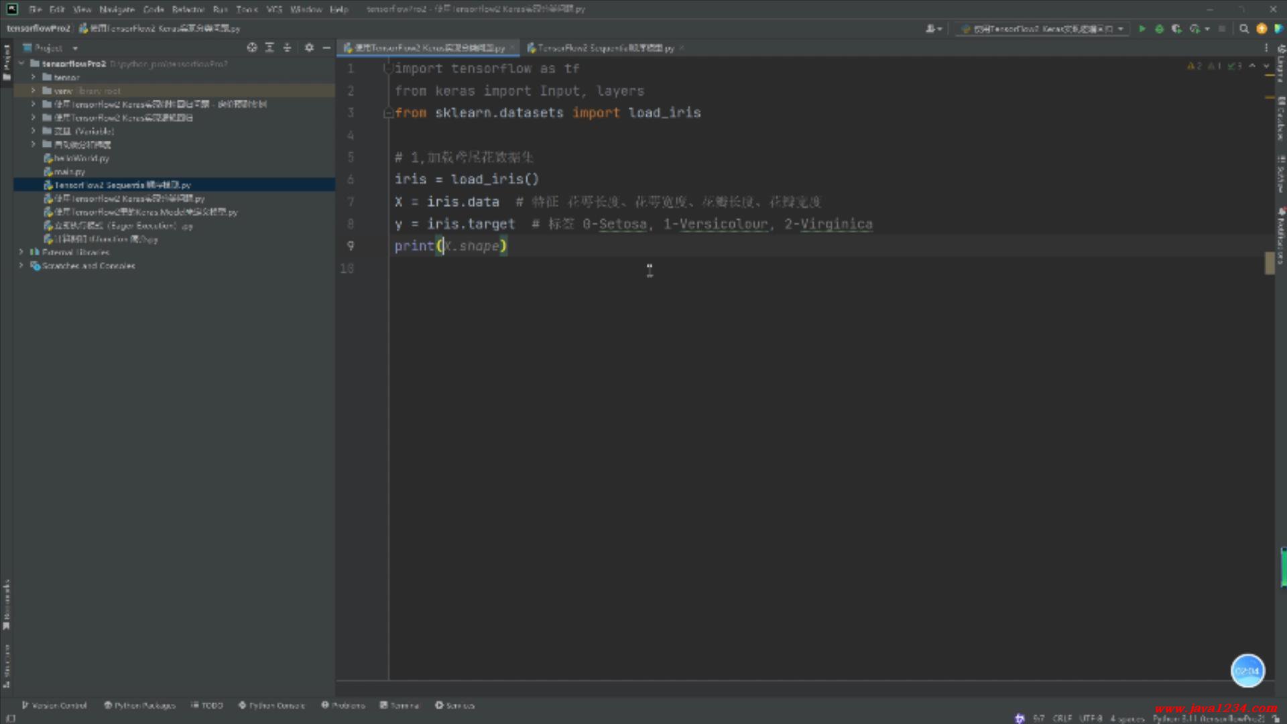
Task: Open main.py in the project tree
Action: click(69, 172)
